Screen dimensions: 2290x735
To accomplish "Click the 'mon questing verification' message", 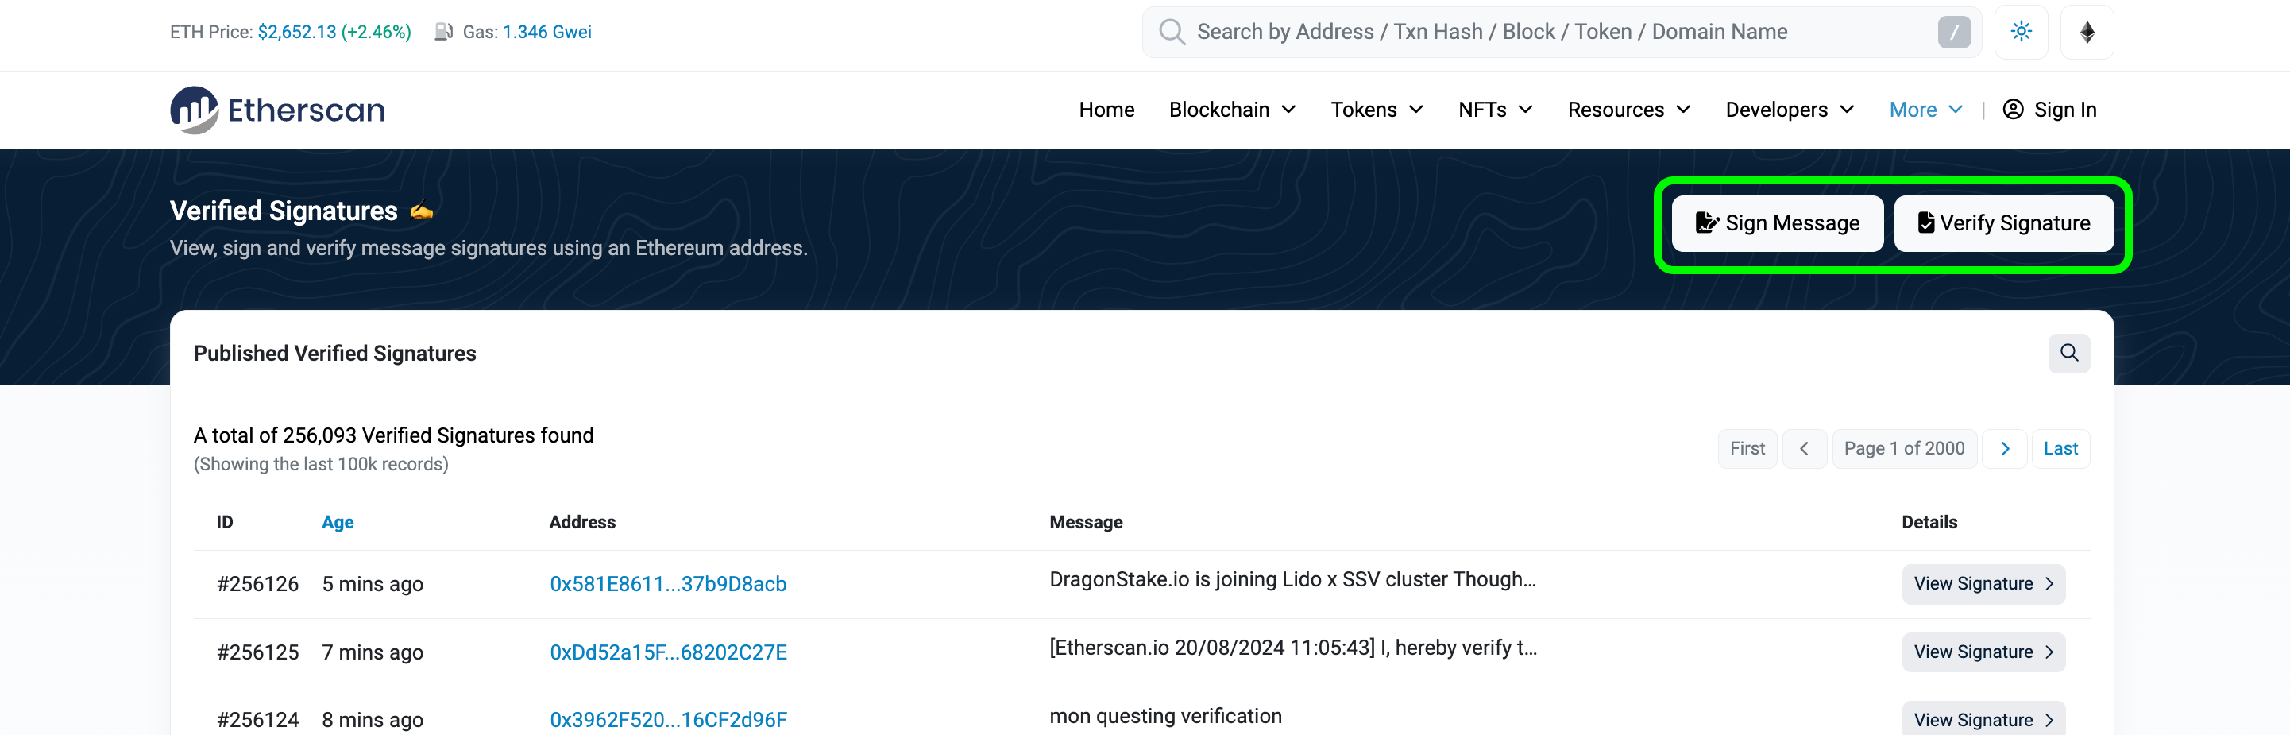I will (1164, 717).
